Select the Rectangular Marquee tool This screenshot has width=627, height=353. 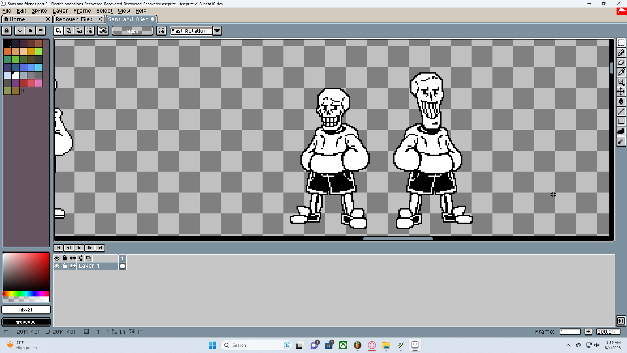click(621, 43)
